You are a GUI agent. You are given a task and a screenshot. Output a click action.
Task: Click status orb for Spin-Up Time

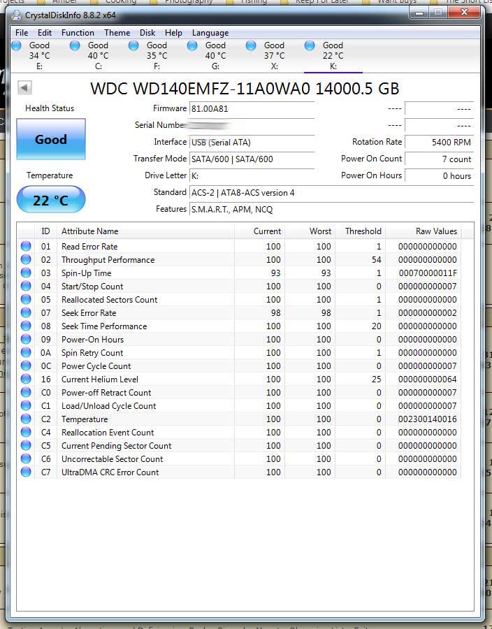pos(26,273)
